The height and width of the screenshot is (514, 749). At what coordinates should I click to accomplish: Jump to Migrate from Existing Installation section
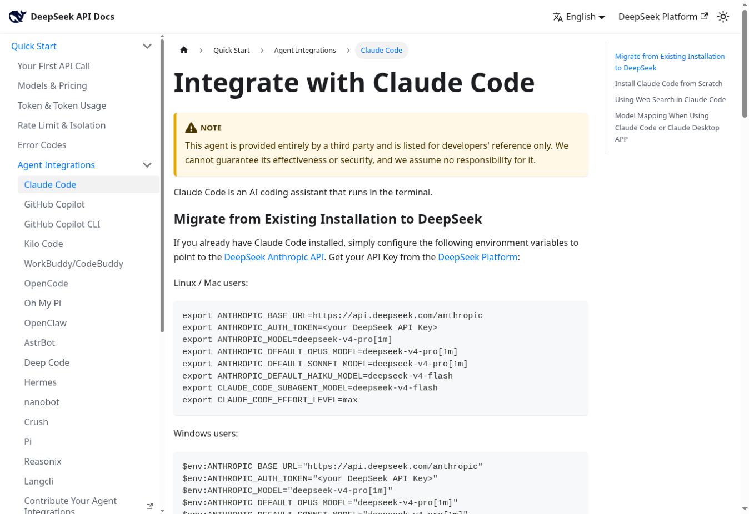[x=670, y=62]
